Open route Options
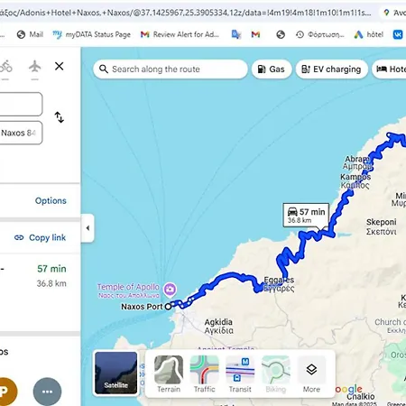 51,200
